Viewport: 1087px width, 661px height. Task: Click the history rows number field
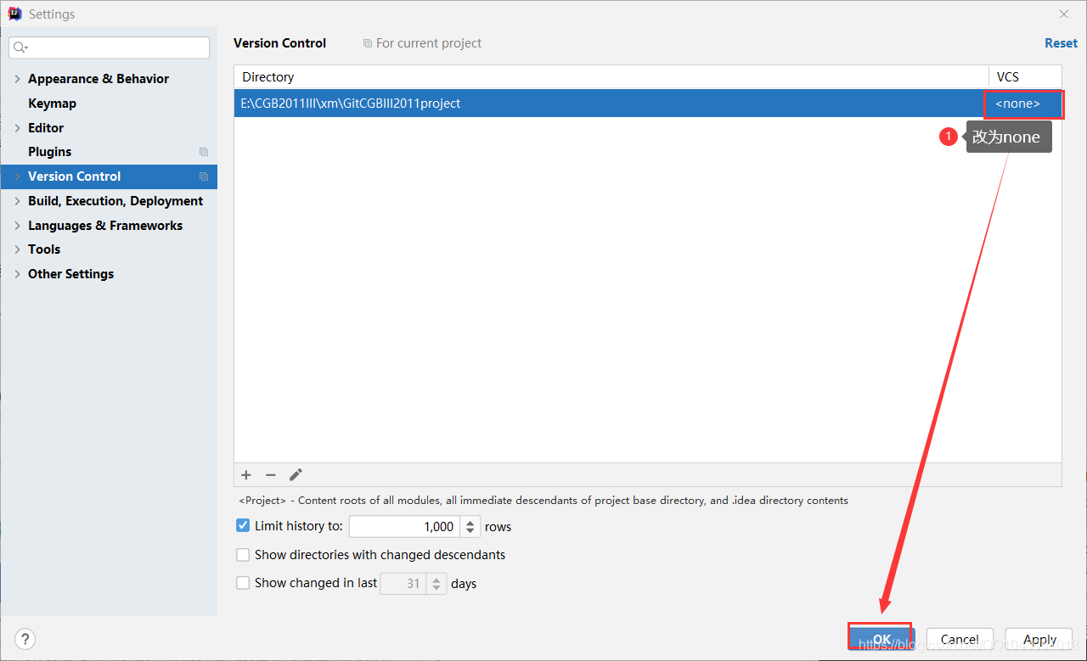(x=404, y=526)
